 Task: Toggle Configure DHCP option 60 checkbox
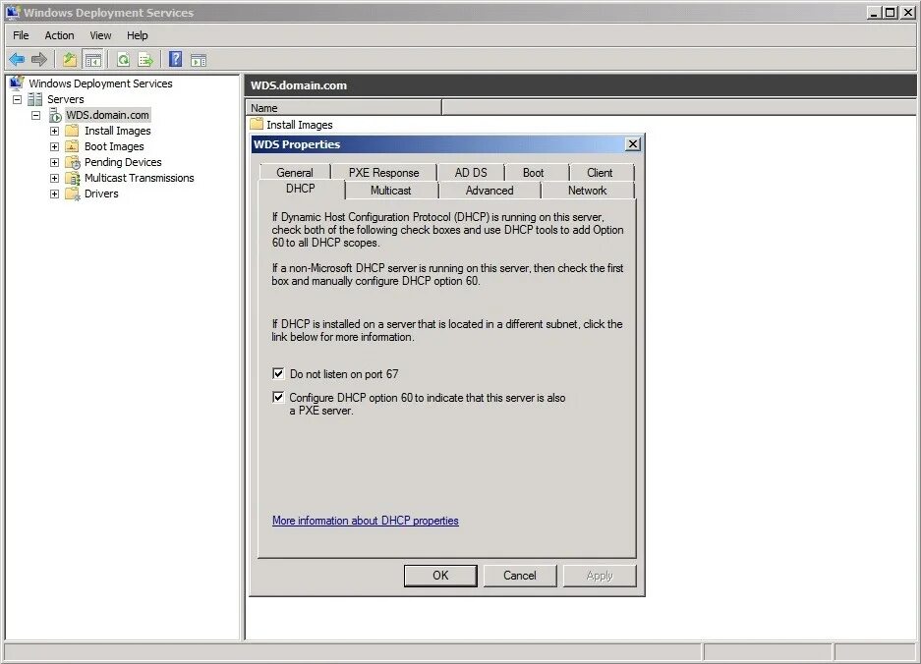point(278,397)
